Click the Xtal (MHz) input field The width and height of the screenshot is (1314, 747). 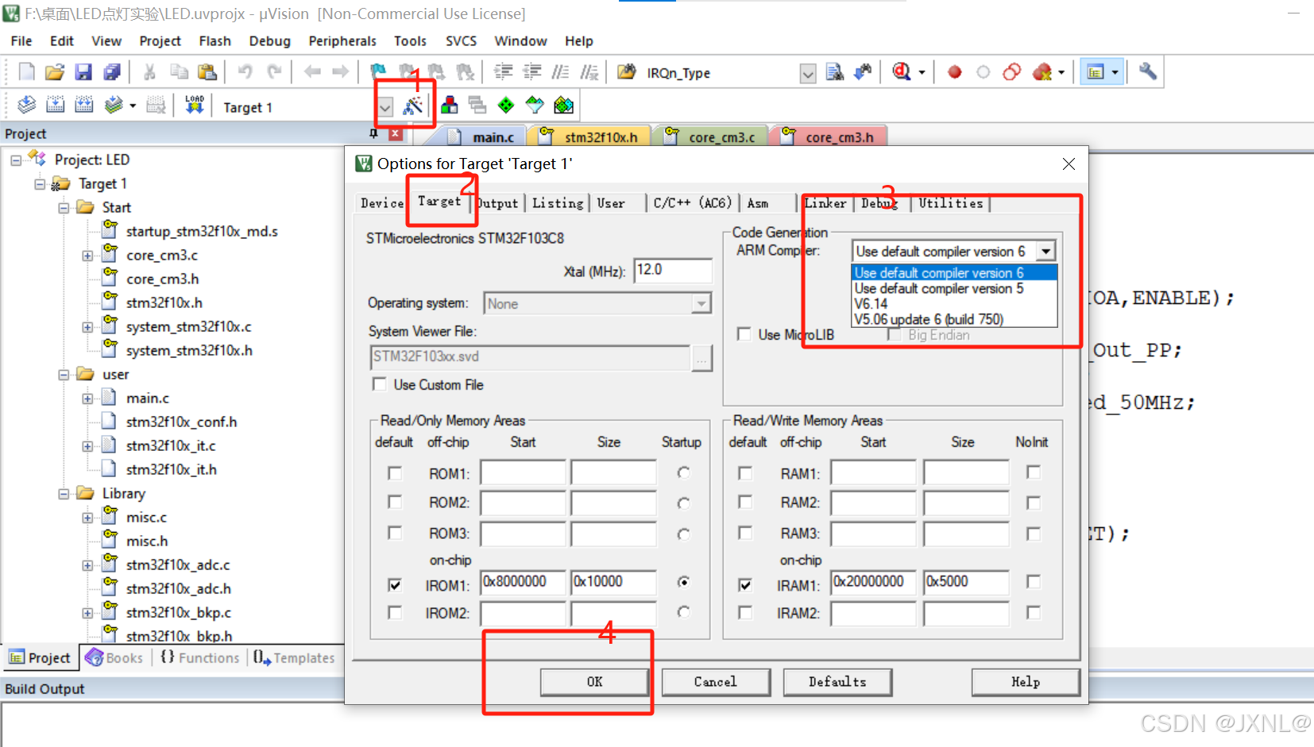[x=673, y=270]
